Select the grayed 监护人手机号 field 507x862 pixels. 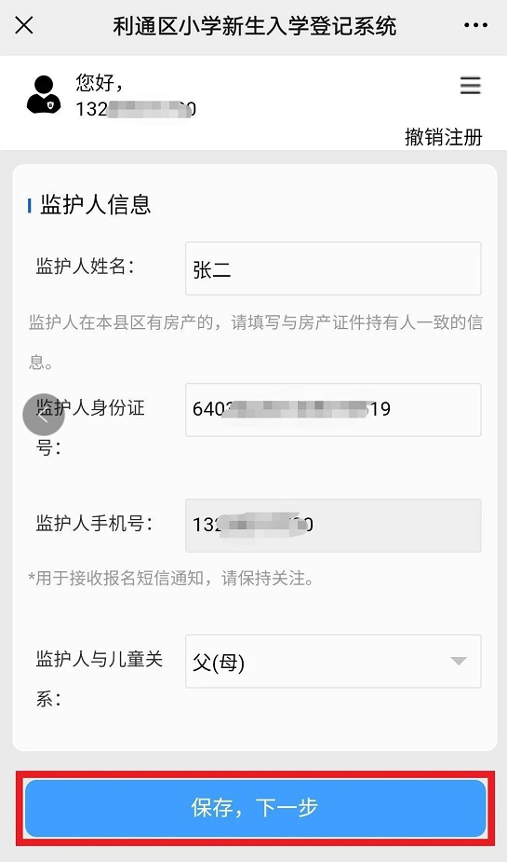point(333,526)
